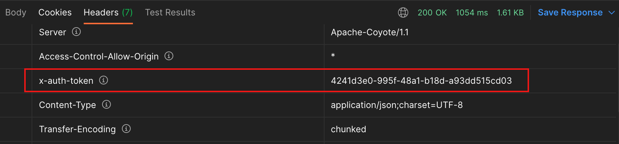Viewport: 619px width, 144px height.
Task: Select the Headers (7) tab
Action: [x=108, y=12]
